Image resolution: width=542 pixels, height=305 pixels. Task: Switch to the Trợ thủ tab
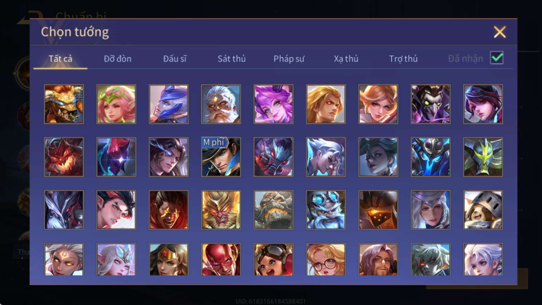(403, 59)
